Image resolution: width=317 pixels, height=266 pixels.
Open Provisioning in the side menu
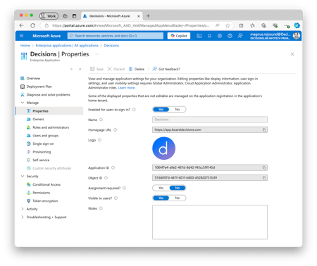(x=42, y=152)
